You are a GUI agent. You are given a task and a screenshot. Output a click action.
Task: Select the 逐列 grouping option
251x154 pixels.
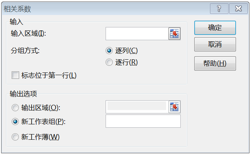coord(109,51)
